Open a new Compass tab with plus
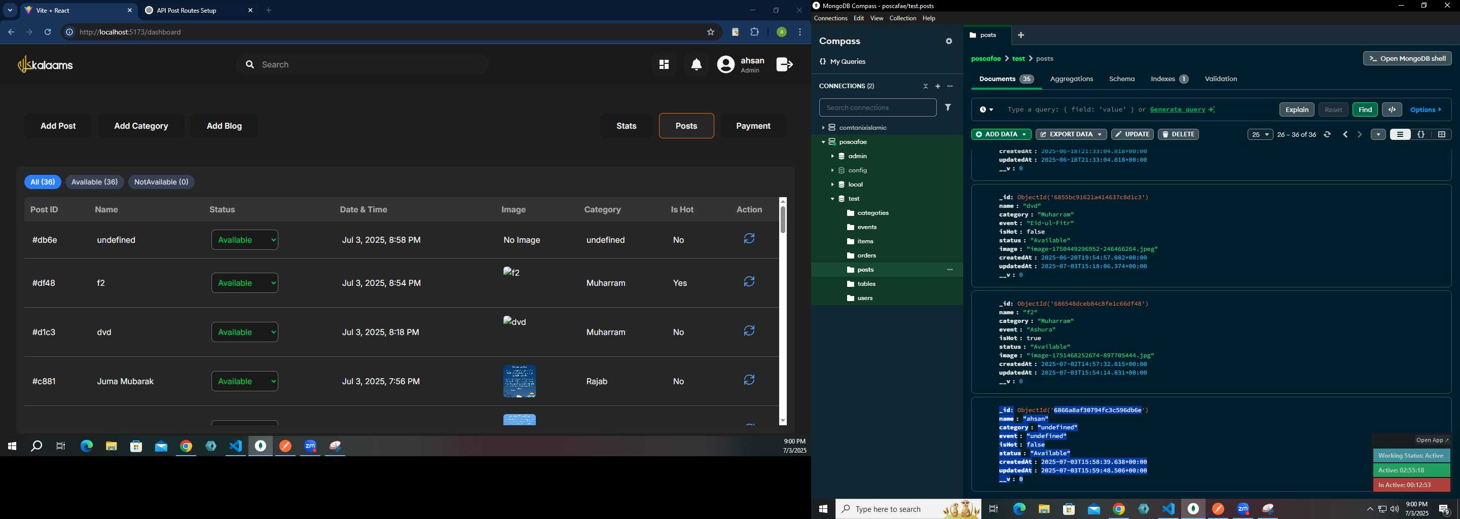This screenshot has height=519, width=1460. coord(1021,35)
